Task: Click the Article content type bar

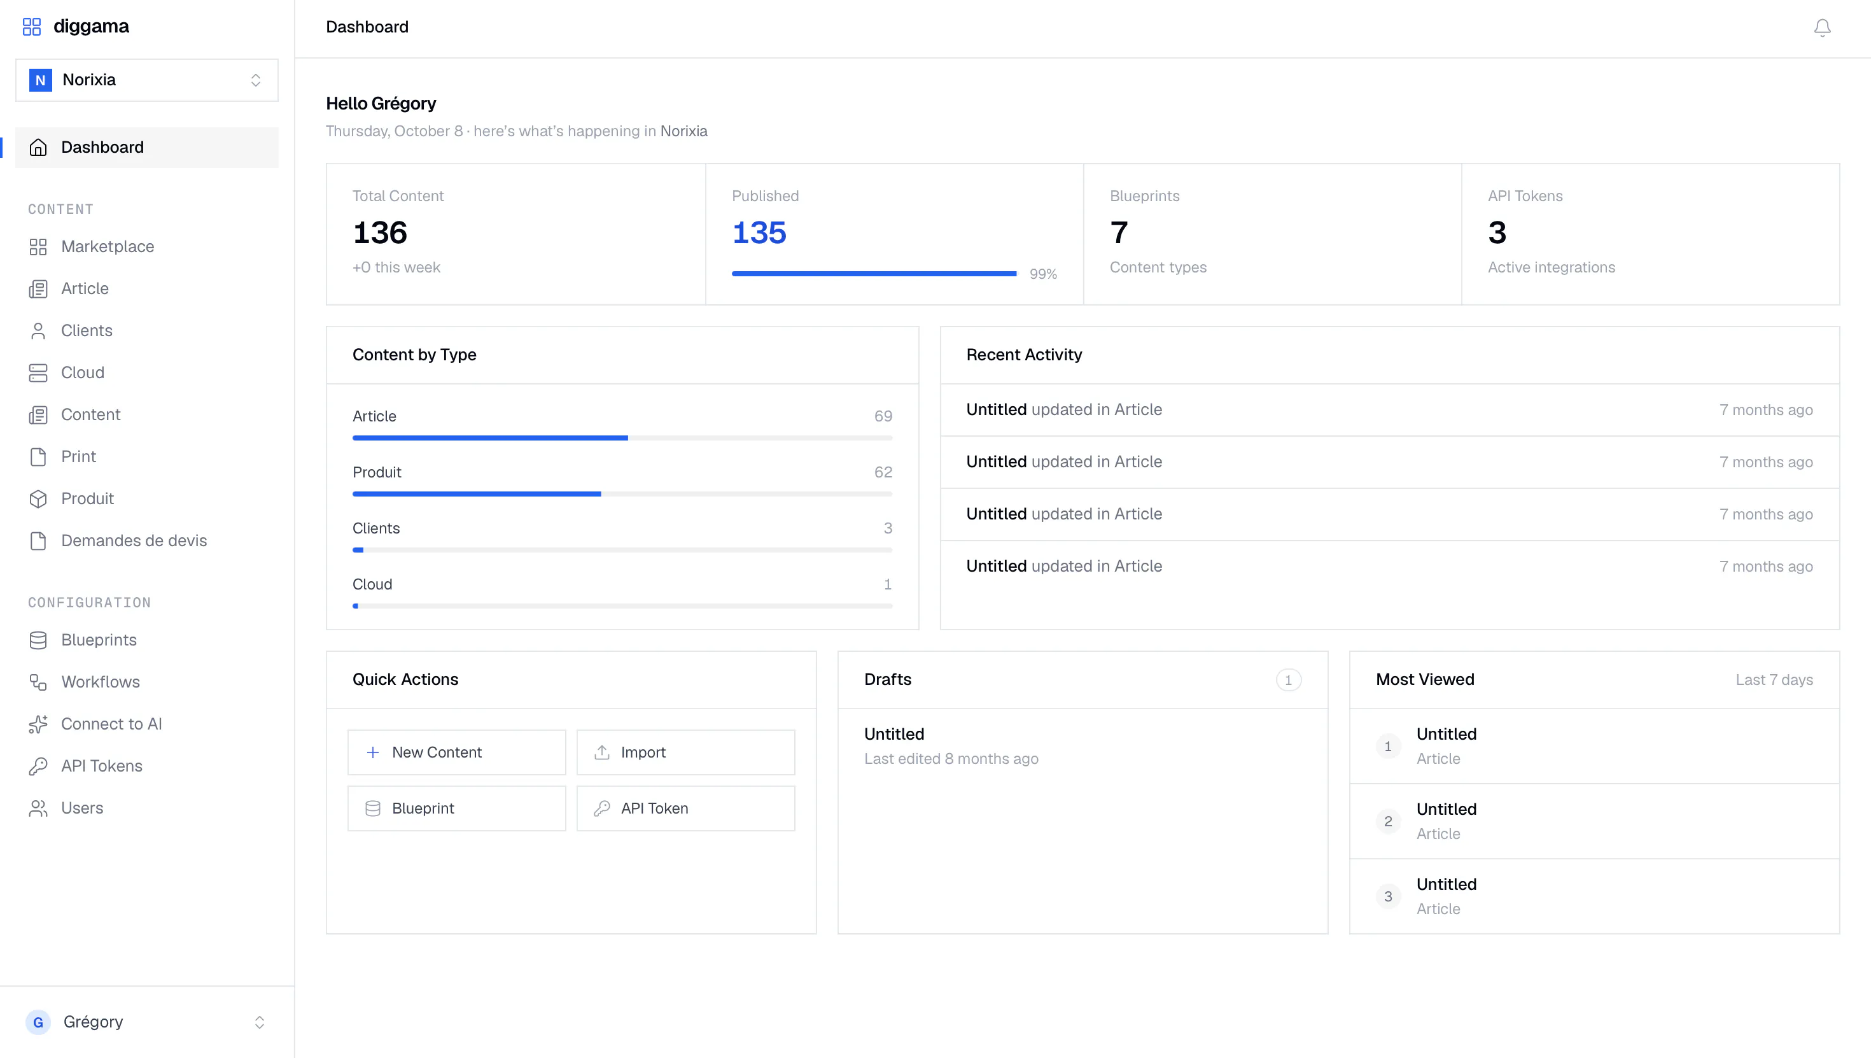Action: 622,438
